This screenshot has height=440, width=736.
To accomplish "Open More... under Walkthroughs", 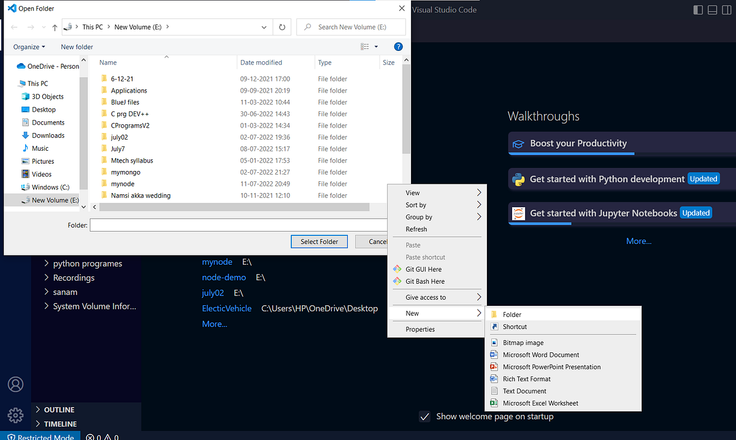I will 638,241.
